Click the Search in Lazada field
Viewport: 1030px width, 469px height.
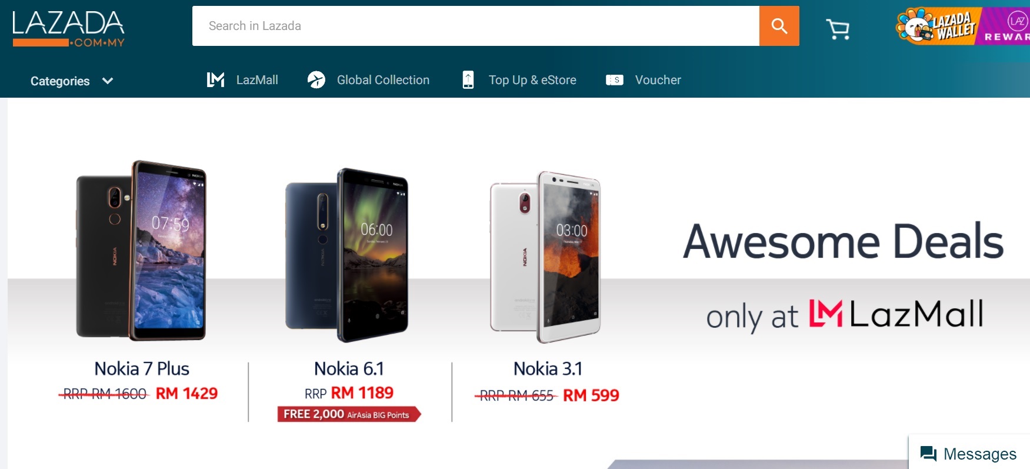coord(476,26)
